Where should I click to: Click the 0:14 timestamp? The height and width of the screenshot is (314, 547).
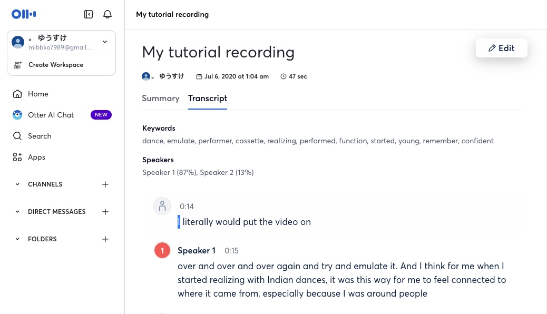187,207
